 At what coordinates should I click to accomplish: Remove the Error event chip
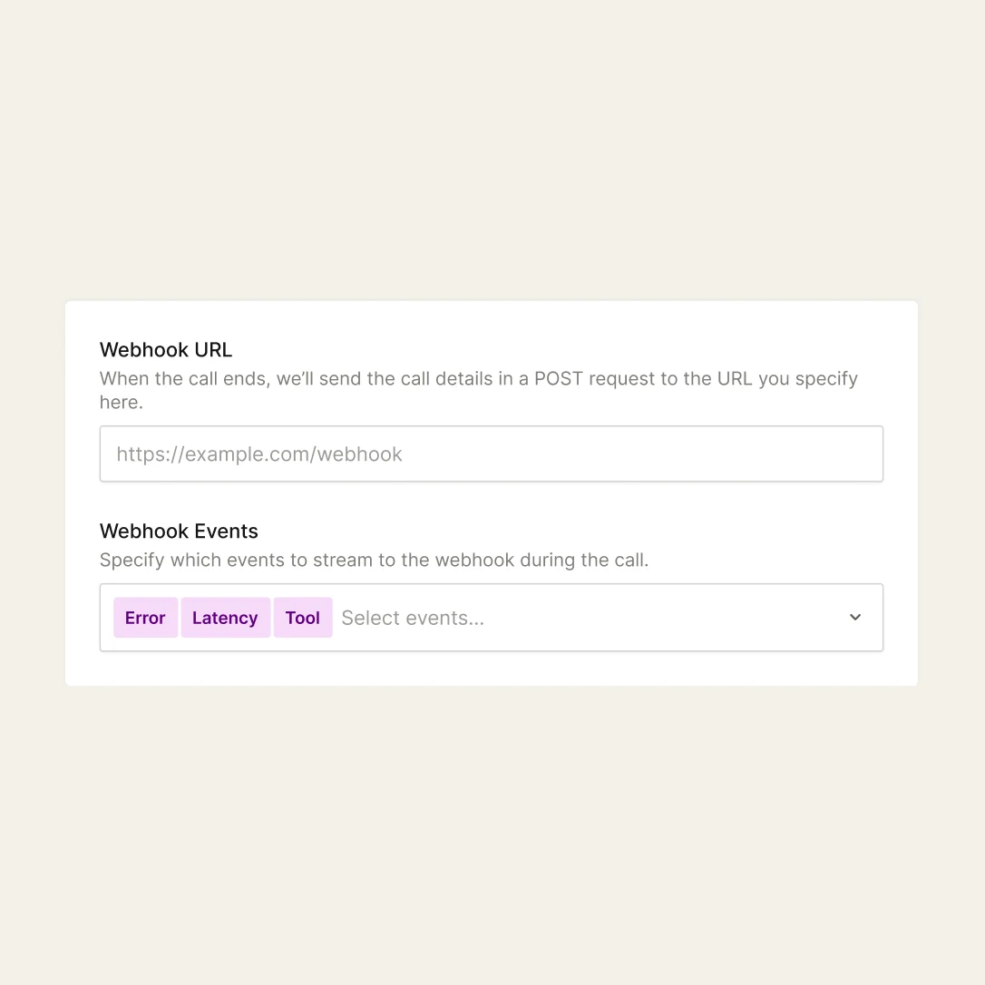[x=145, y=618]
